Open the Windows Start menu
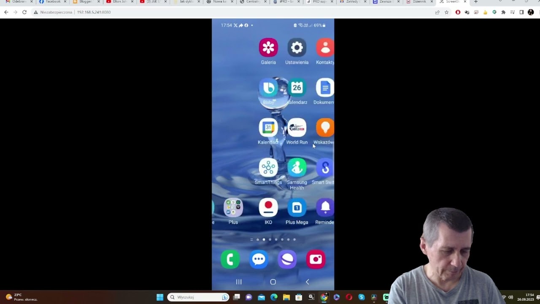Screen dimensions: 540x304 point(160,297)
